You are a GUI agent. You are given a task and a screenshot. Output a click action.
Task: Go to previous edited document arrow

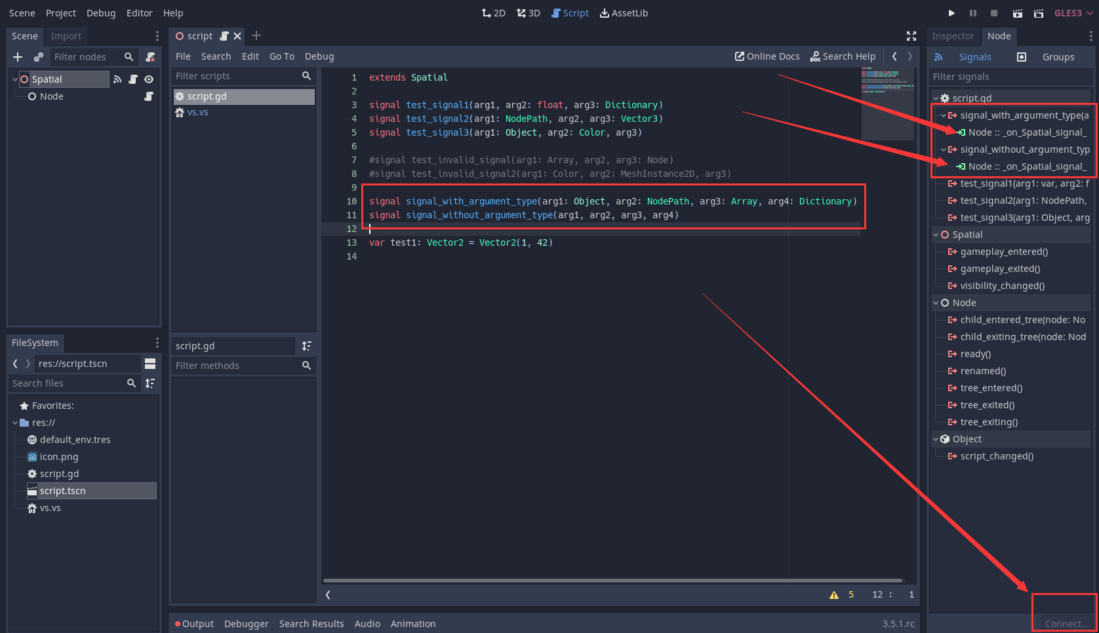894,56
